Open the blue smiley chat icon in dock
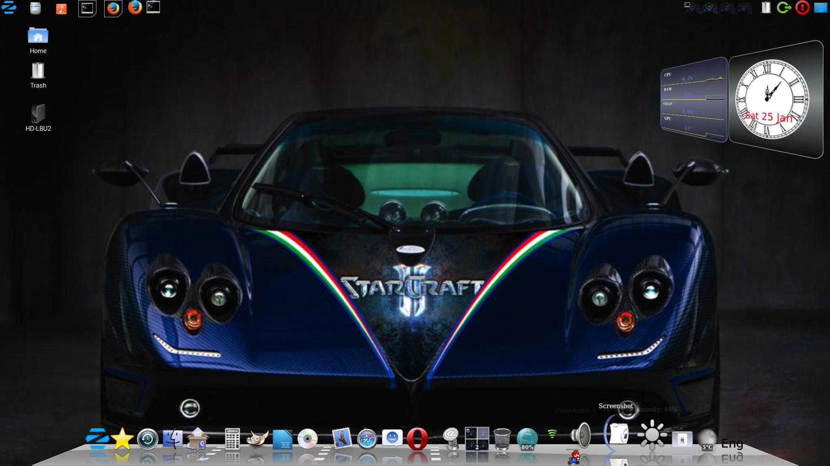The image size is (830, 466). [392, 438]
